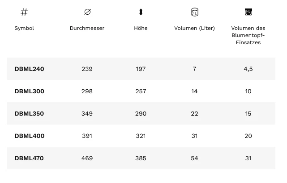The height and width of the screenshot is (183, 287).
Task: Click height value 257
Action: coord(141,91)
